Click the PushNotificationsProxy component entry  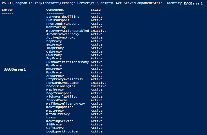click(68, 62)
